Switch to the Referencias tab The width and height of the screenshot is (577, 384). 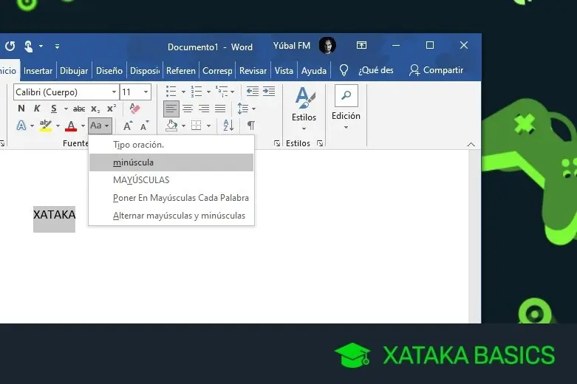click(181, 71)
